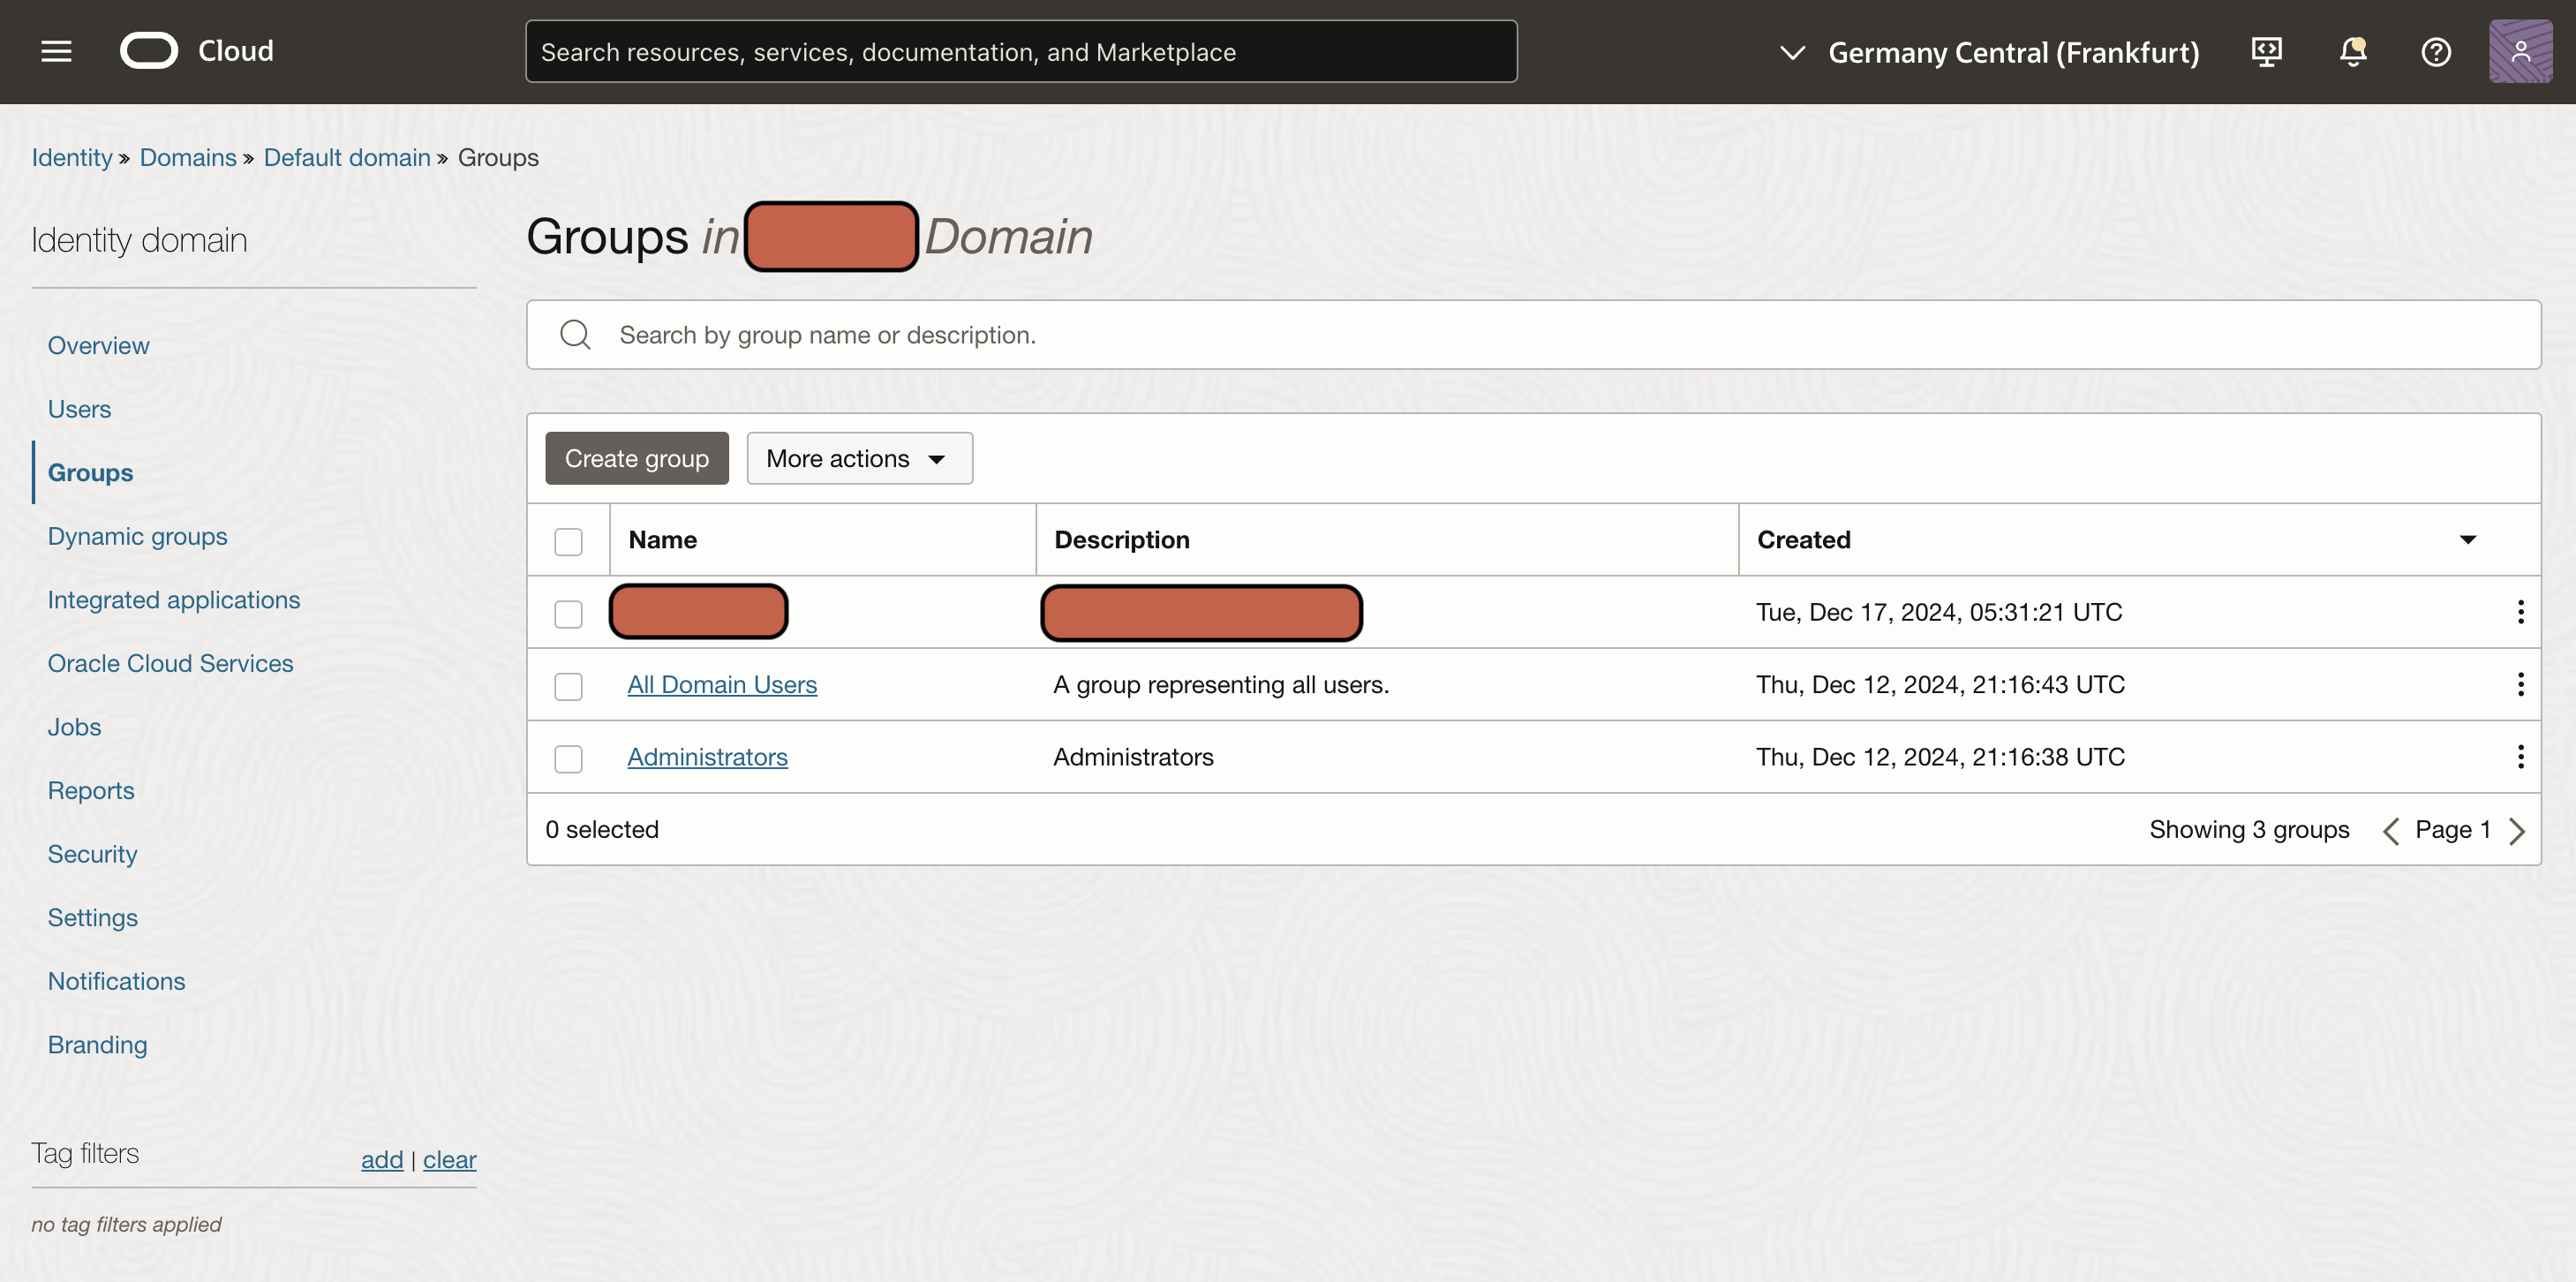Click the add tag filter link

pos(382,1159)
